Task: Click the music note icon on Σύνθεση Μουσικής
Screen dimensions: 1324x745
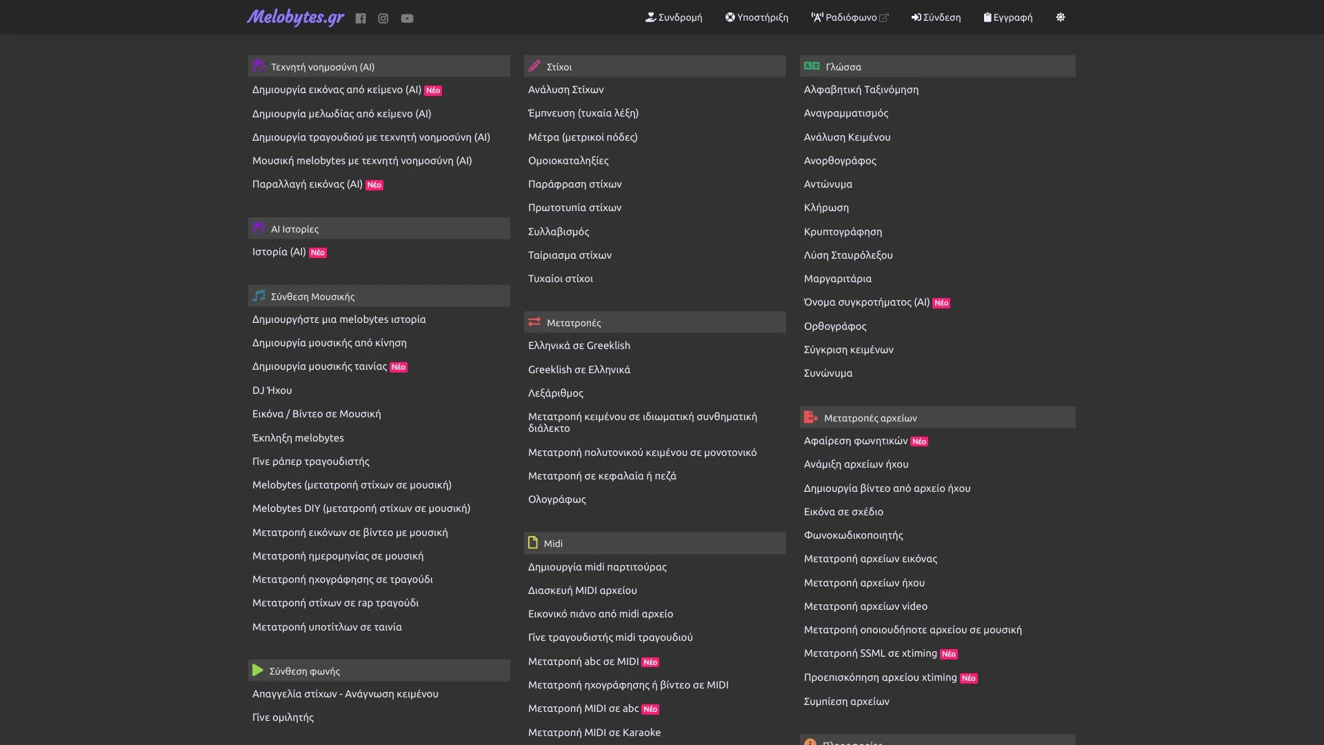Action: (x=258, y=295)
